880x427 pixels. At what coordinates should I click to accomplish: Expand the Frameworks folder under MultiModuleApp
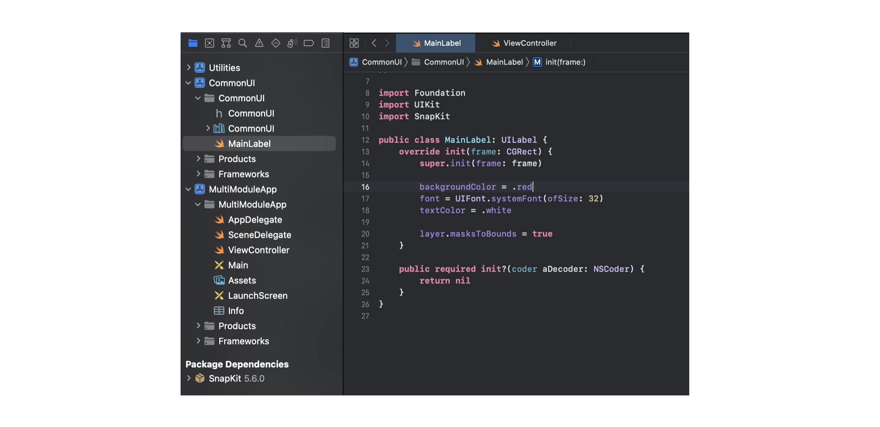(198, 341)
